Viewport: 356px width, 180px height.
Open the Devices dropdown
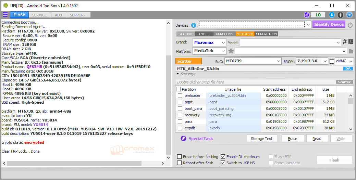pyautogui.click(x=308, y=25)
